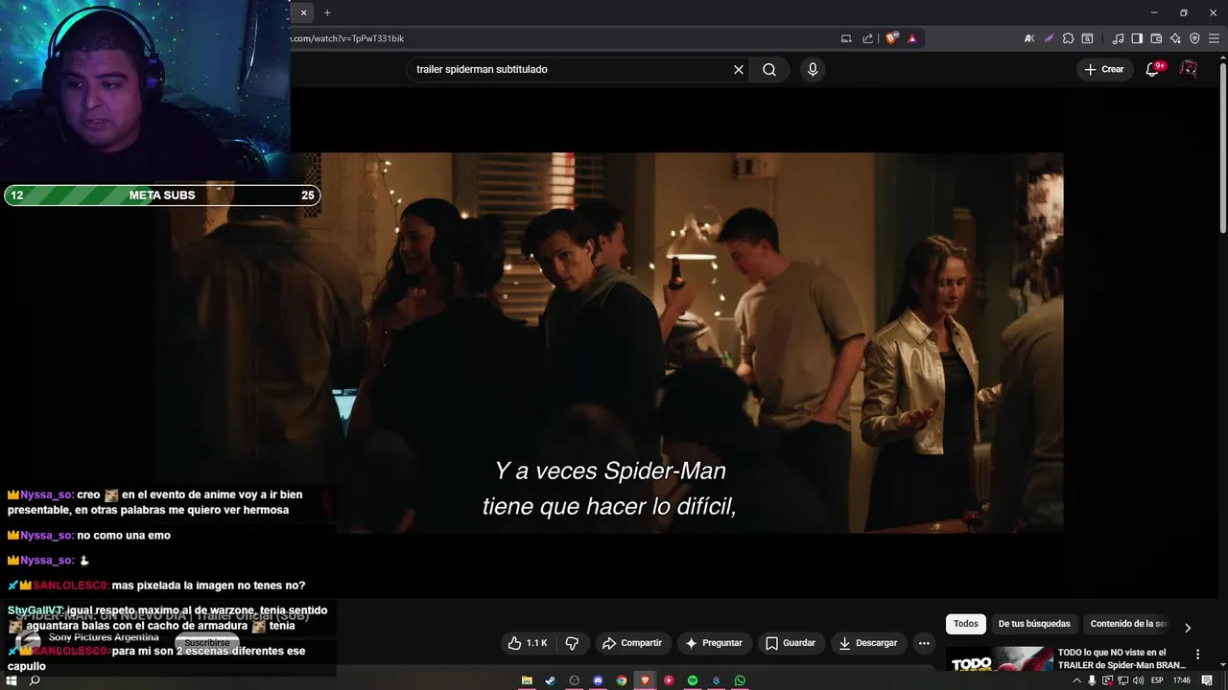The height and width of the screenshot is (690, 1228).
Task: Open Brave Leo AI sparkle icon
Action: 1175,38
